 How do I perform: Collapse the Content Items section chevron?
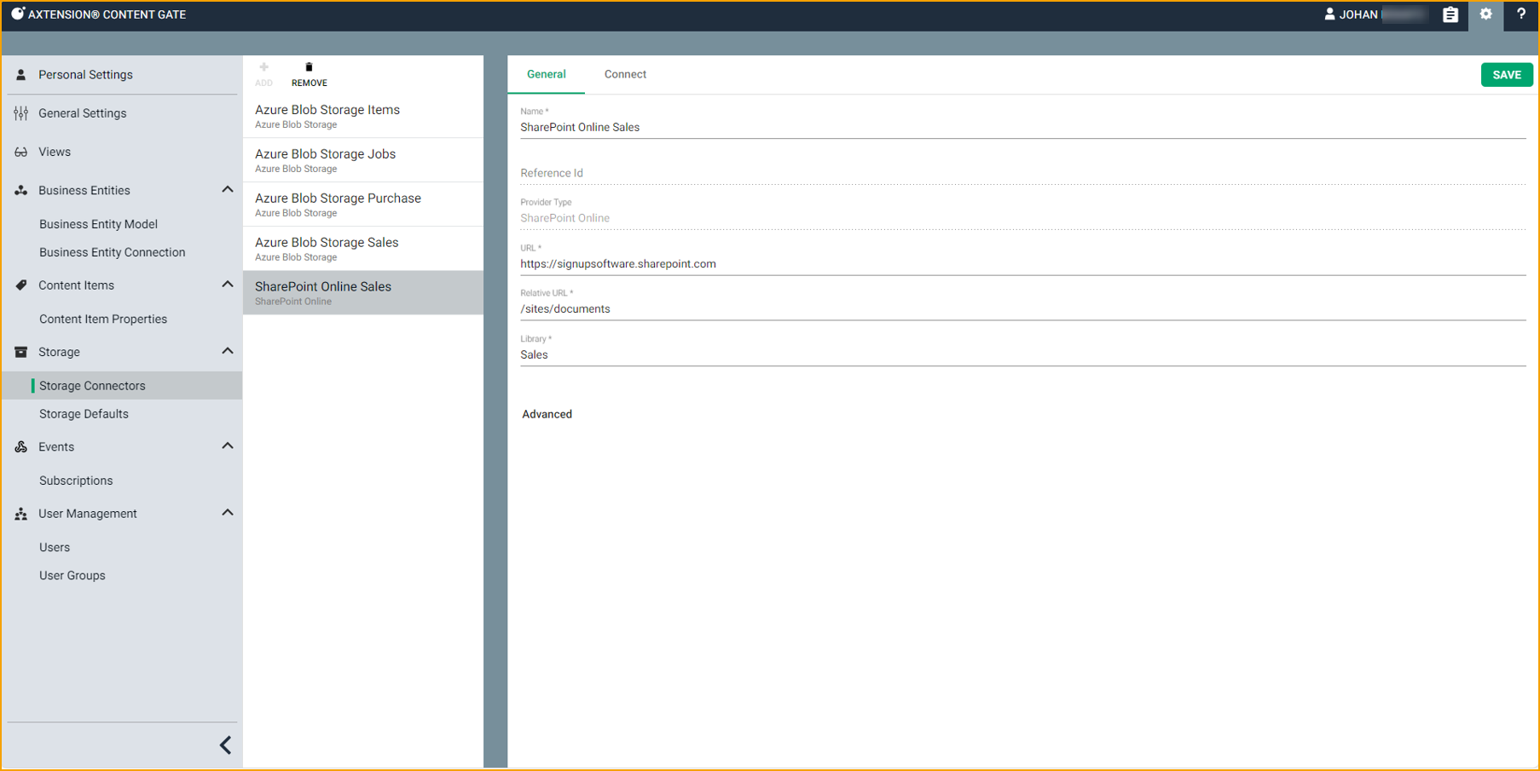(x=228, y=285)
